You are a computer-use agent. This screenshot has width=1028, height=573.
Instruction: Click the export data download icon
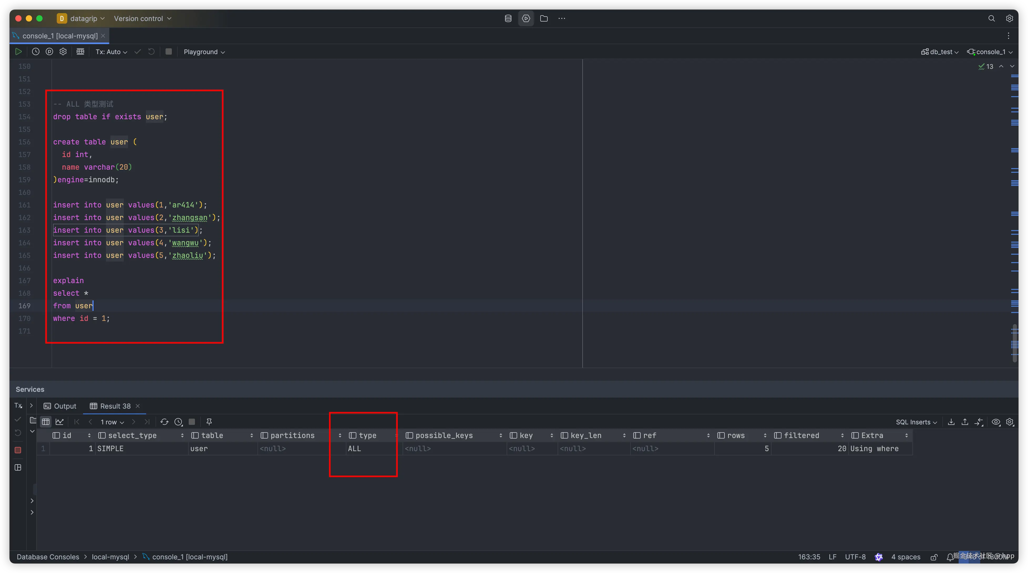[x=951, y=422]
